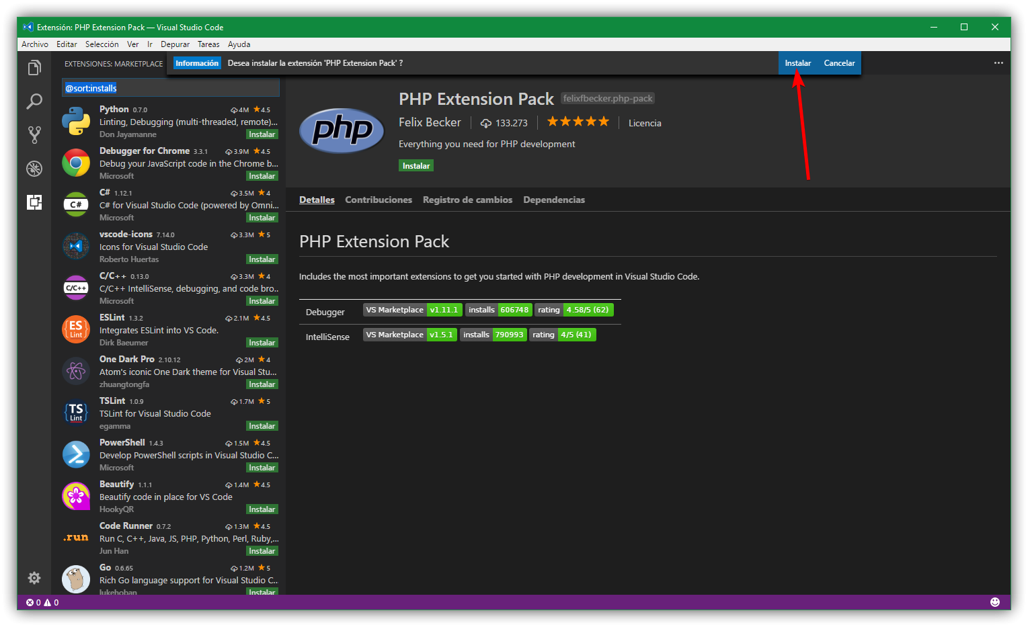
Task: Switch to Registro de cambios tab
Action: [x=467, y=200]
